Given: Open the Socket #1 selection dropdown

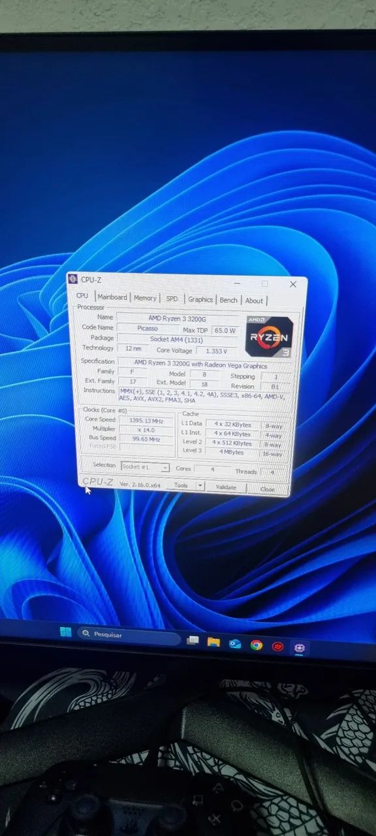Looking at the screenshot, I should pos(146,467).
